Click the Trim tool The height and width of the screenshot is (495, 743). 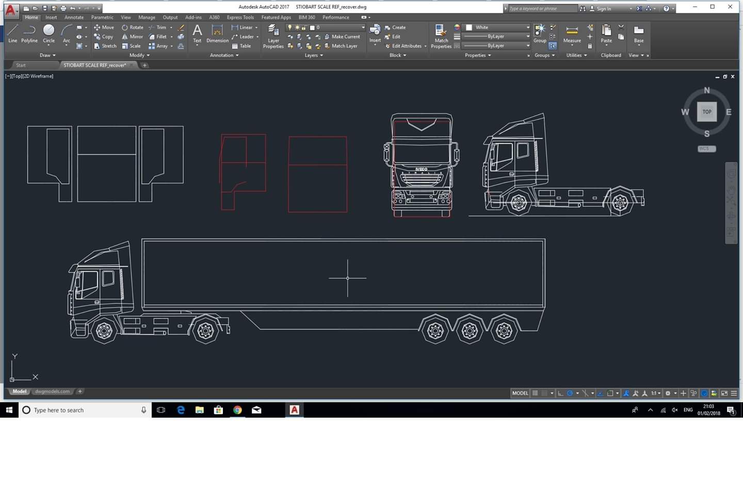click(x=158, y=27)
